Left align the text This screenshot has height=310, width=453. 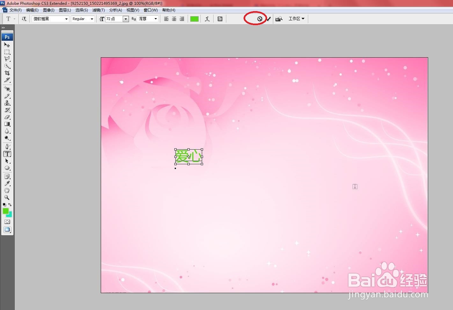click(166, 19)
